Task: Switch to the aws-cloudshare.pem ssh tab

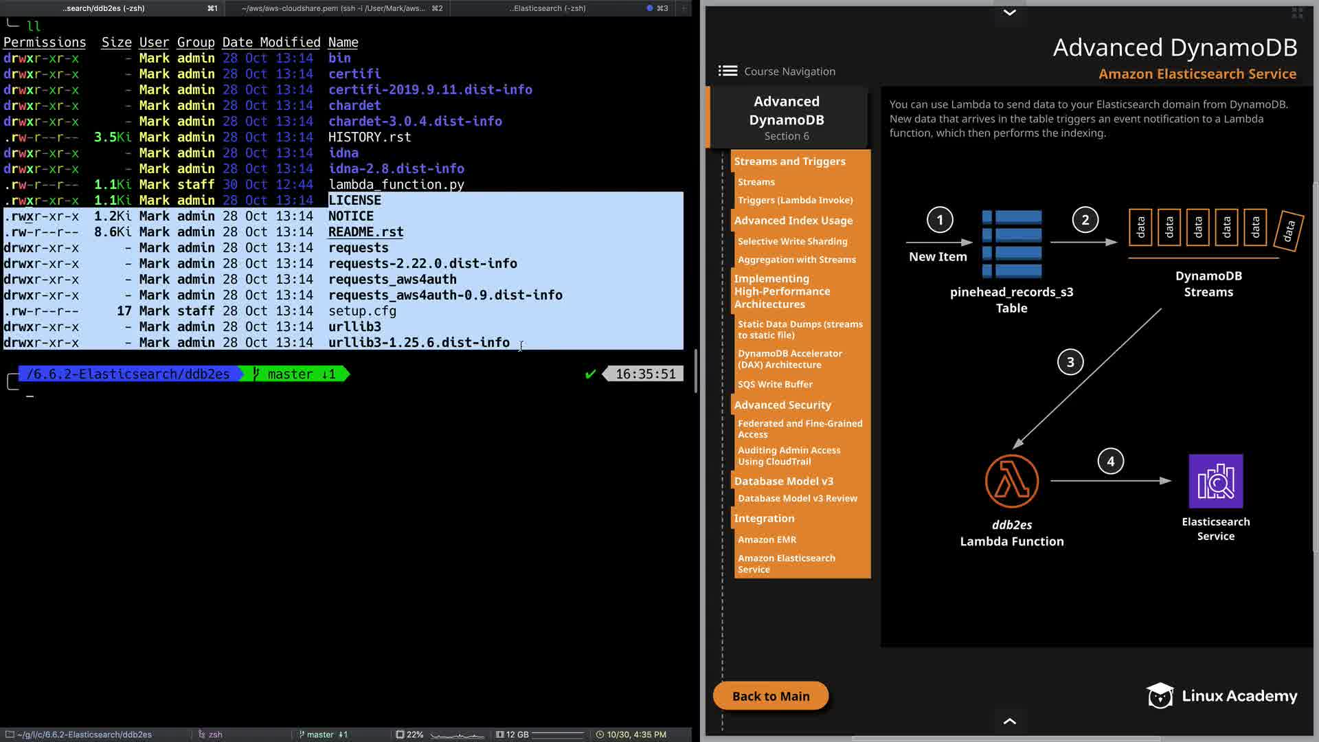Action: pyautogui.click(x=341, y=8)
